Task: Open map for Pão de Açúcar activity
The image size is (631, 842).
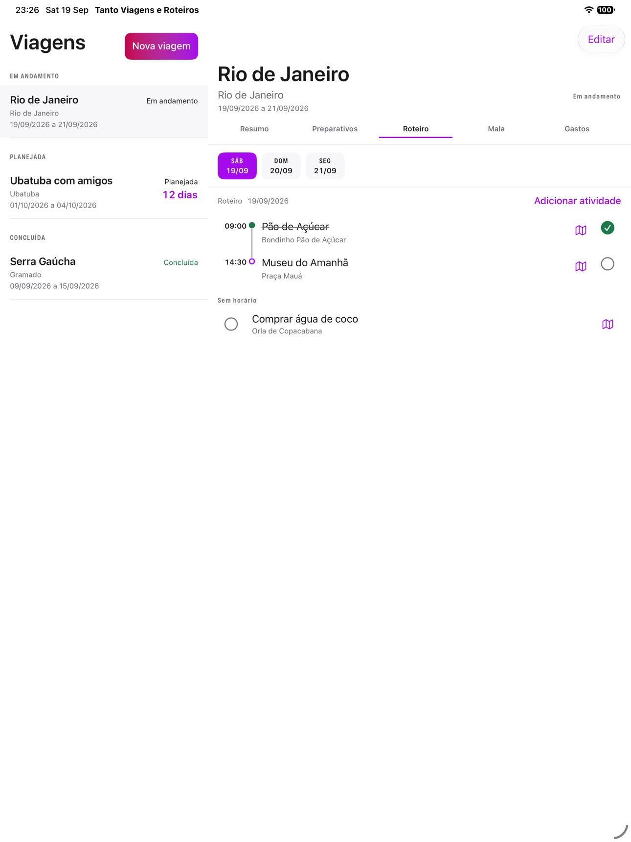Action: [x=581, y=230]
